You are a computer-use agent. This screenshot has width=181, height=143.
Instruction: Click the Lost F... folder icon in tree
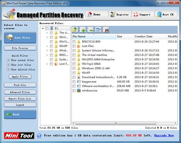pyautogui.click(x=56, y=64)
